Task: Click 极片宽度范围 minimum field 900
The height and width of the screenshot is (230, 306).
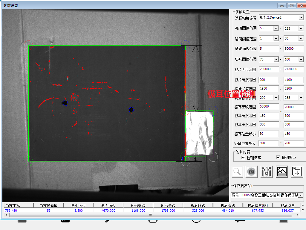Action: [269, 80]
